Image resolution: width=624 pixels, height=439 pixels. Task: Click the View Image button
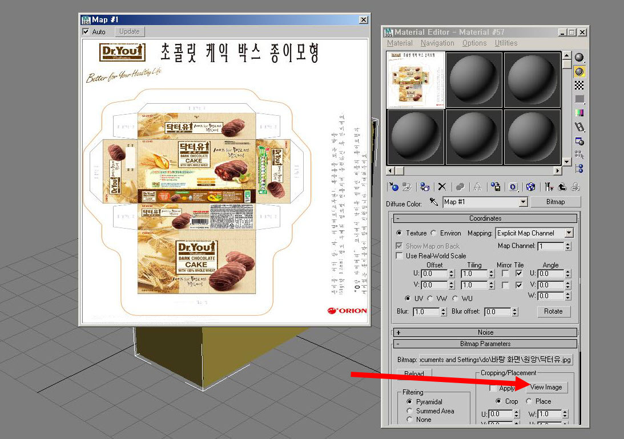tap(546, 387)
